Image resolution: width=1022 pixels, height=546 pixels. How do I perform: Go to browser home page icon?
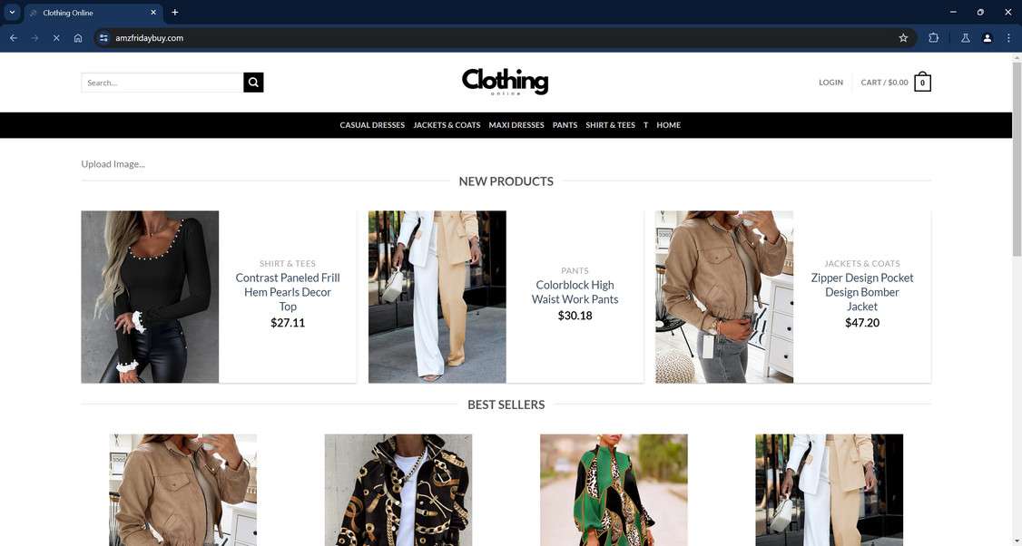pyautogui.click(x=78, y=38)
